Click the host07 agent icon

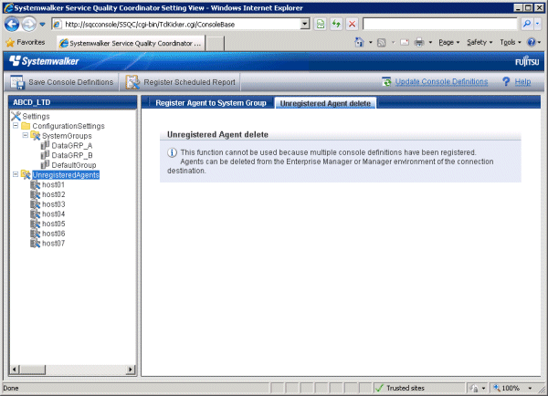coord(35,244)
